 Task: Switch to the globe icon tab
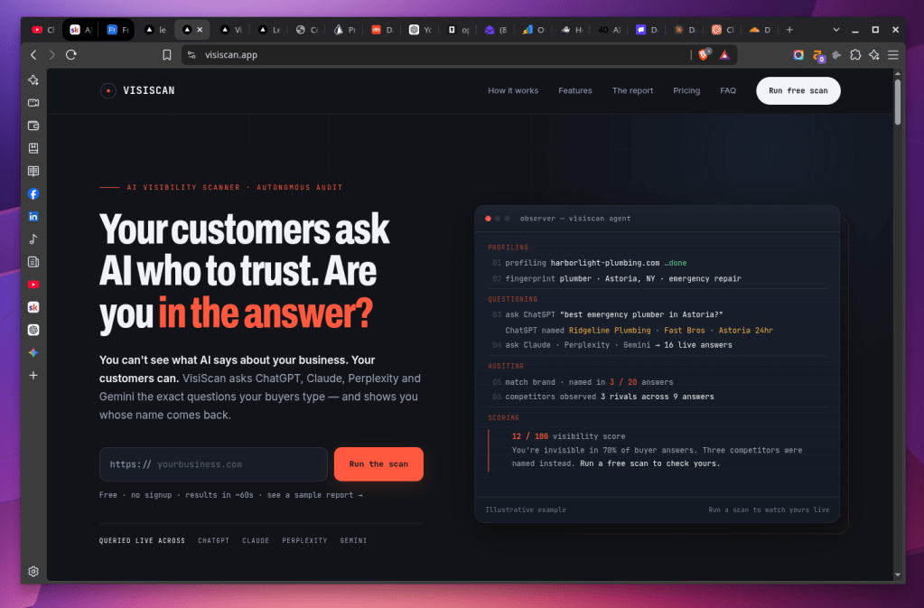[x=306, y=30]
